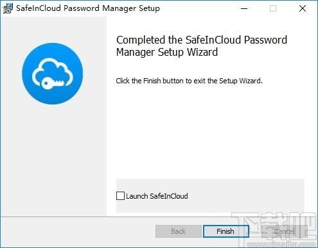The width and height of the screenshot is (318, 248).
Task: Click the "Launch SafeInCloud" label text
Action: [x=157, y=196]
